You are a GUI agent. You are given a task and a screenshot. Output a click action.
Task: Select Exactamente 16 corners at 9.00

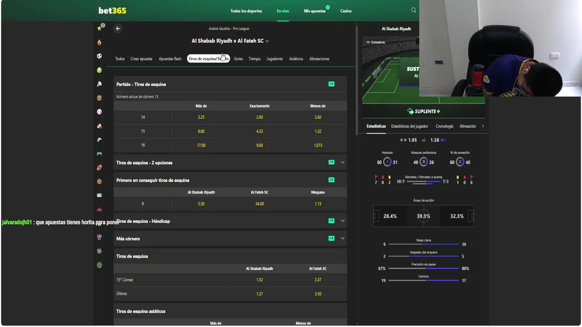tap(260, 145)
